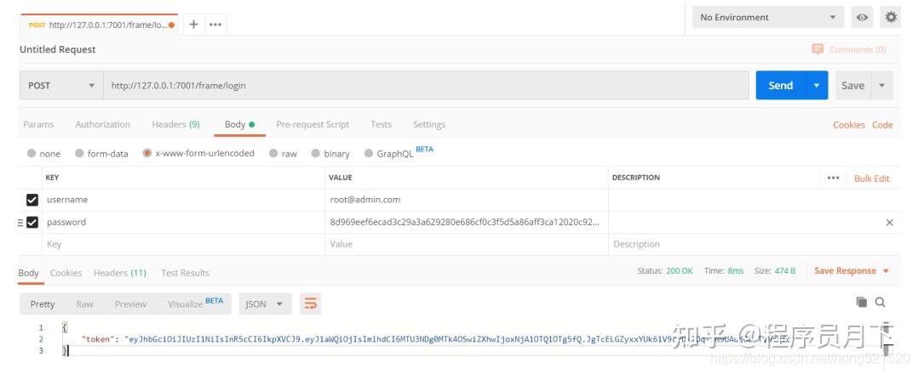
Task: Copy response using the copy icon
Action: click(862, 302)
